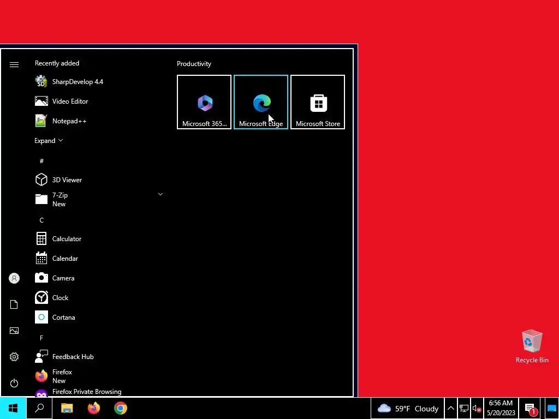Viewport: 559px width, 419px height.
Task: Click the Recently added heading
Action: pos(57,63)
